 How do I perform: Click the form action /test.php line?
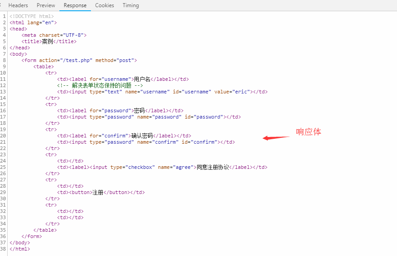[79, 60]
